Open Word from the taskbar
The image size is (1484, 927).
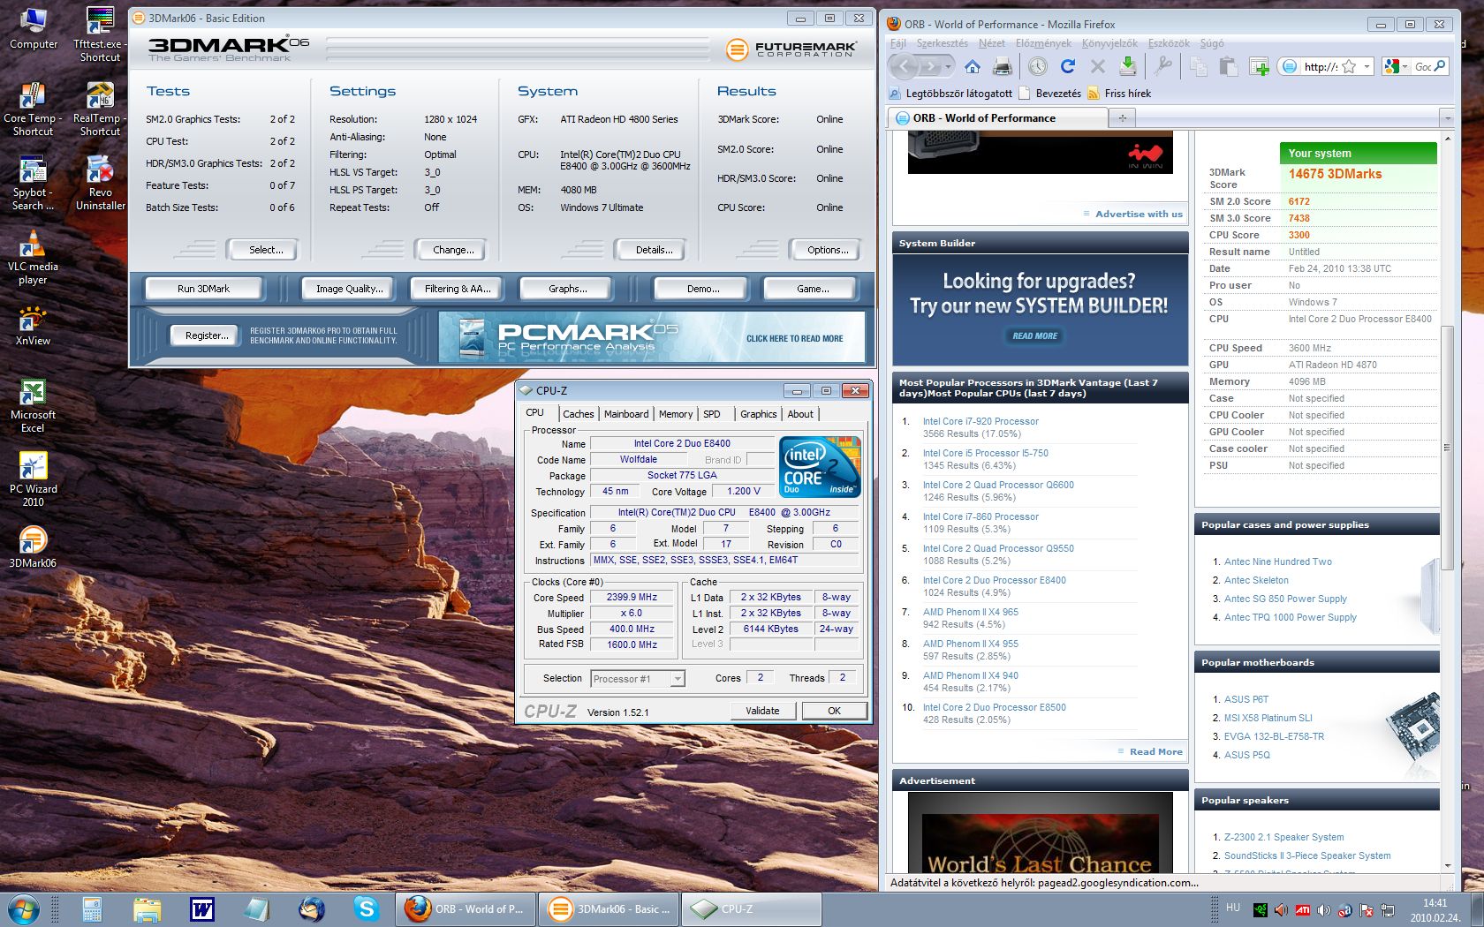202,908
